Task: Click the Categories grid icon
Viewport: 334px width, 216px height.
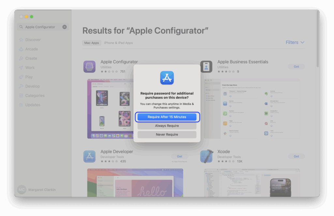Action: tap(21, 95)
